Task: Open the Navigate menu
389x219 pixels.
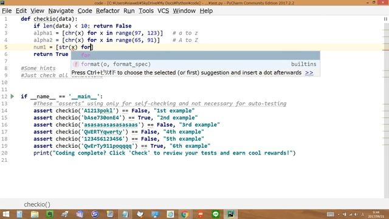Action: (x=61, y=11)
